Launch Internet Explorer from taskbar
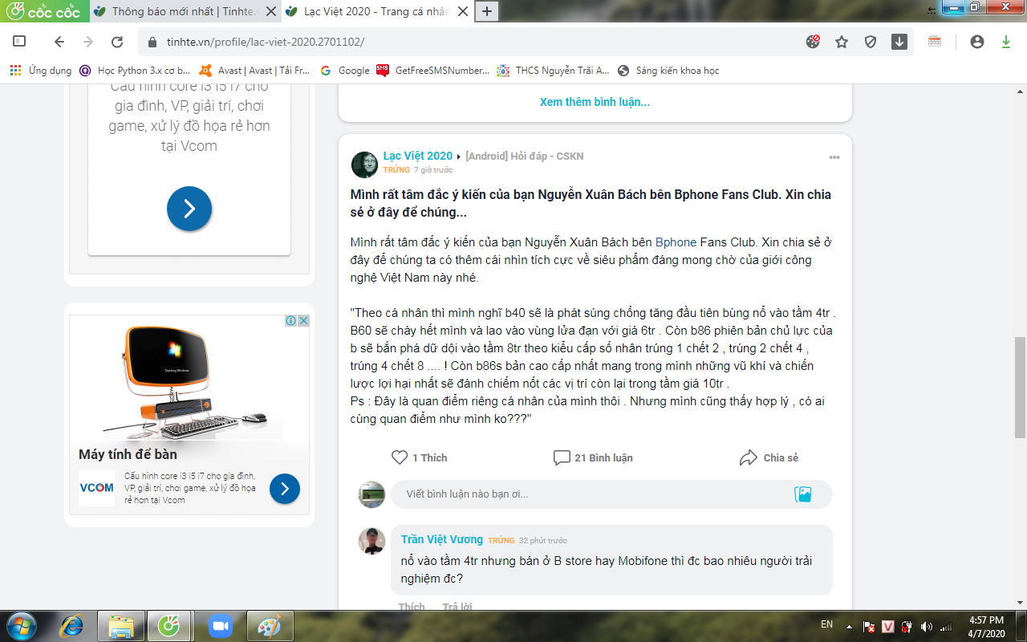The width and height of the screenshot is (1027, 642). pos(71,625)
